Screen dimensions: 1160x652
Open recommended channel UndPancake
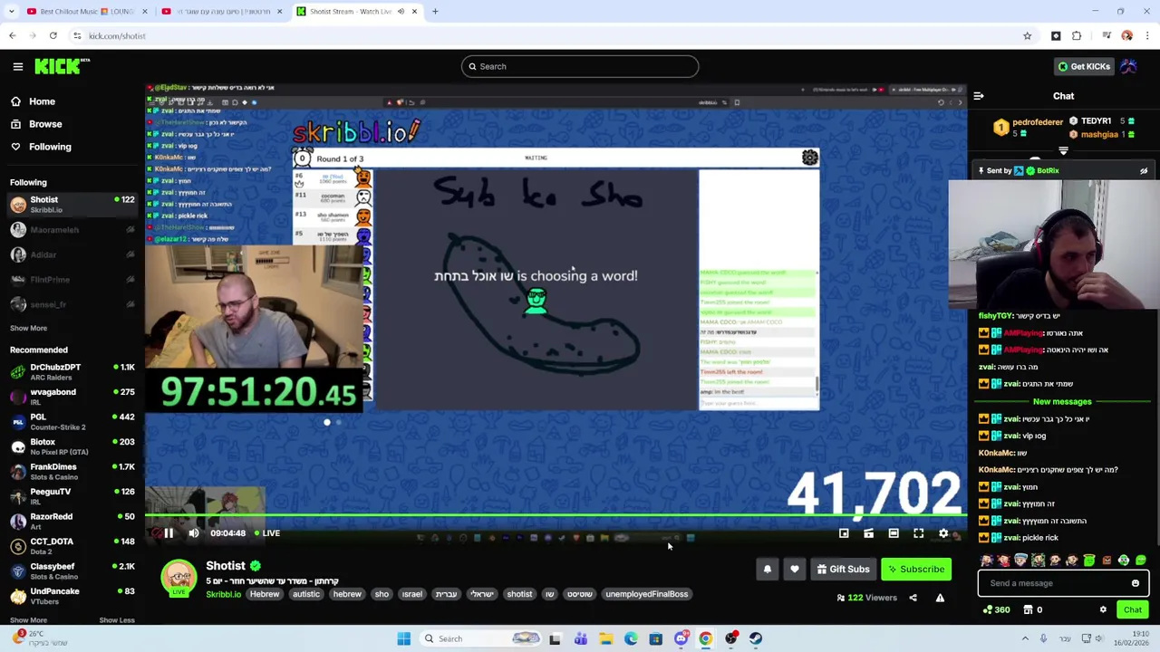tap(72, 596)
